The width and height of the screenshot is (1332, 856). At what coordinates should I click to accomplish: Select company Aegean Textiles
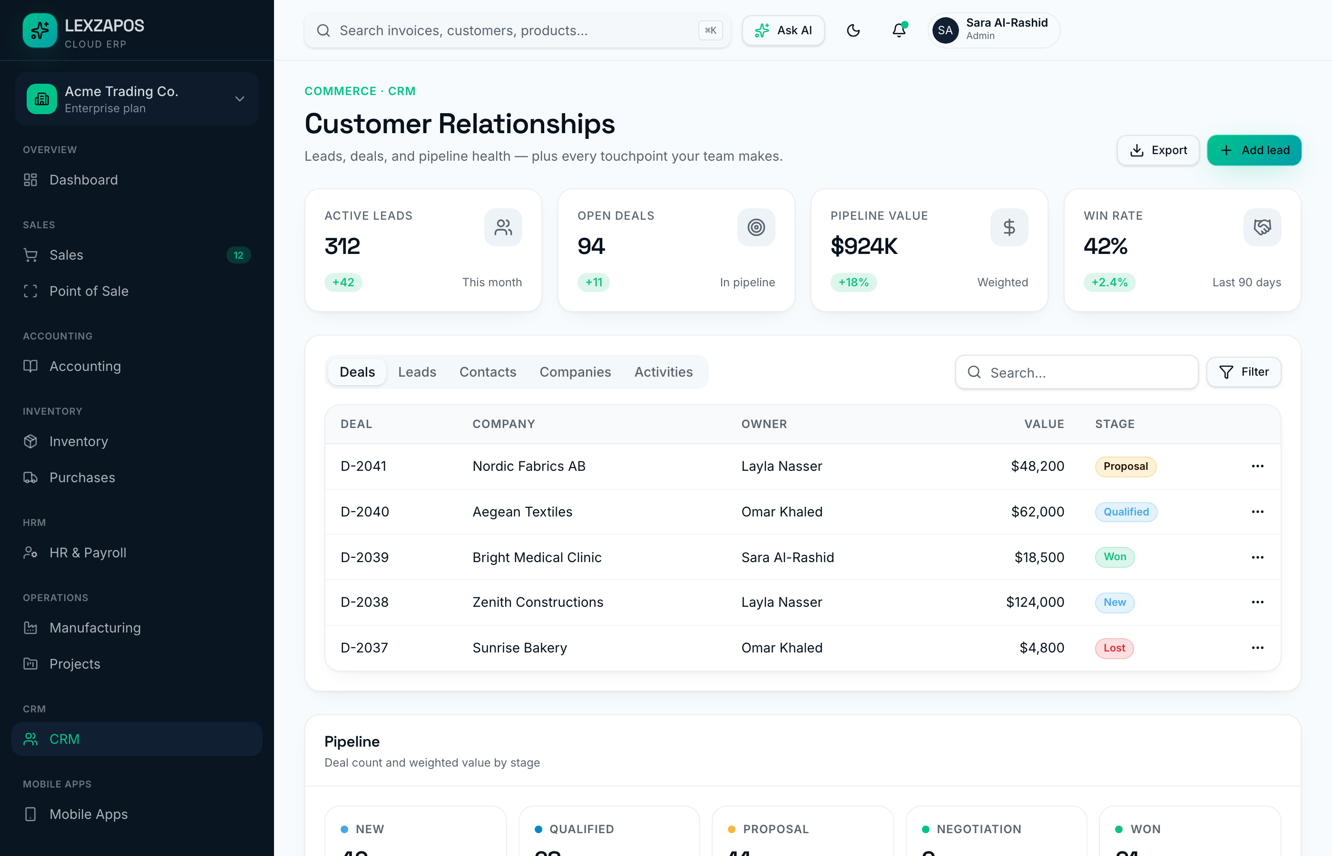[522, 512]
